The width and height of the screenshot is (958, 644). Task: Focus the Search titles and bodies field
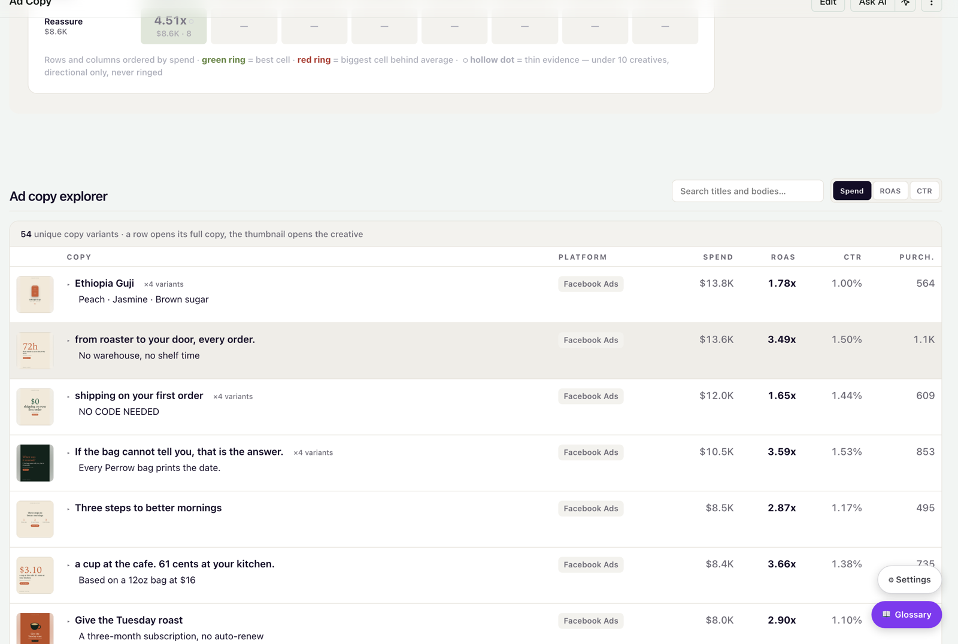point(747,191)
